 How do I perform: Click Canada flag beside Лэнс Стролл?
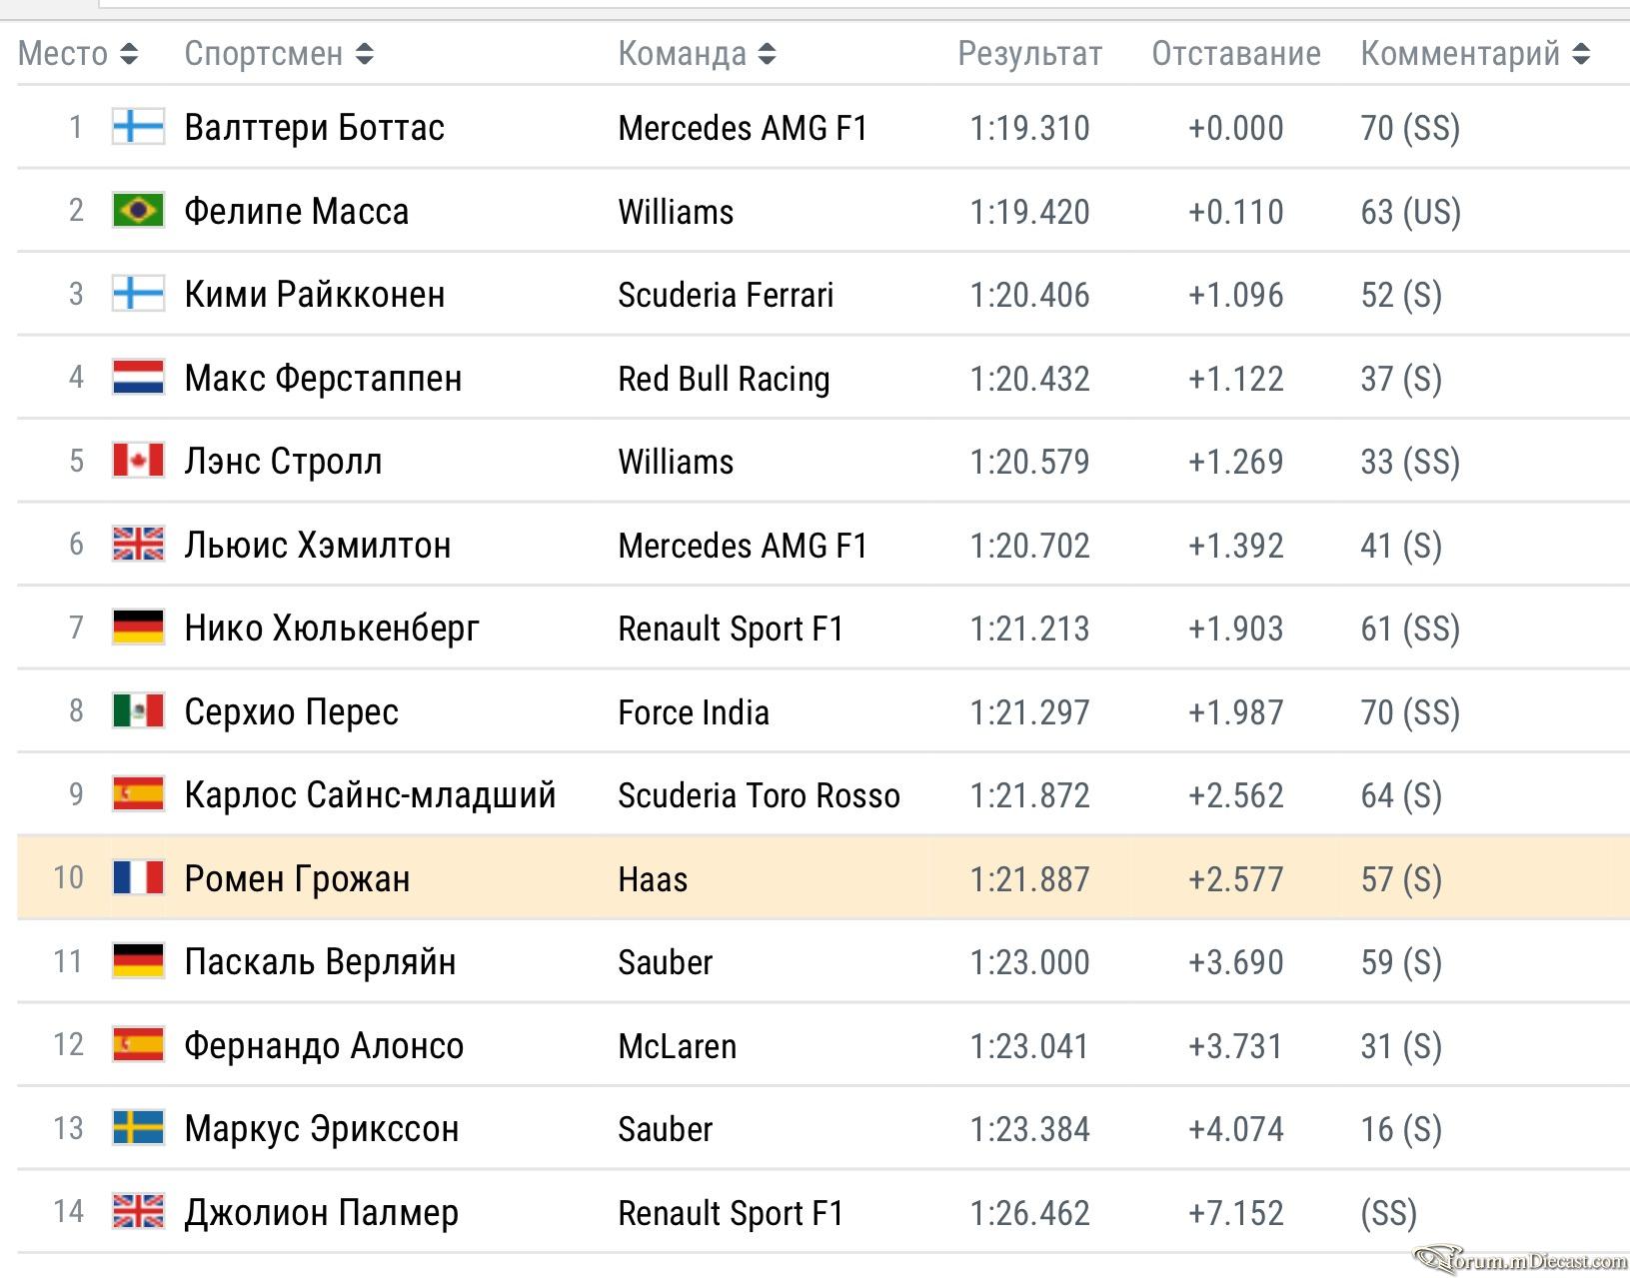[138, 461]
